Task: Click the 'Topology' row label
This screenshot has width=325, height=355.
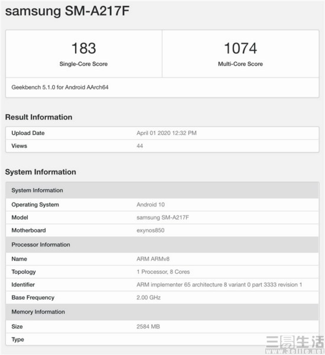Action: pyautogui.click(x=24, y=272)
